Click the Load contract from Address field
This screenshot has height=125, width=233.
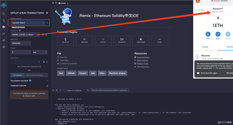pos(36,75)
